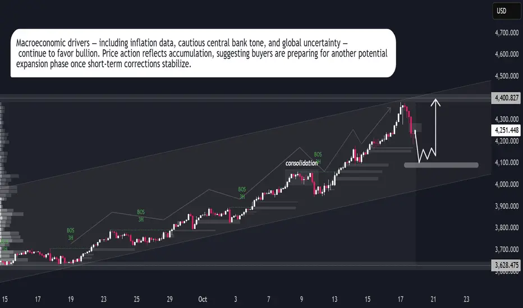Open the USD currency selector
This screenshot has width=523, height=308.
coord(501,10)
